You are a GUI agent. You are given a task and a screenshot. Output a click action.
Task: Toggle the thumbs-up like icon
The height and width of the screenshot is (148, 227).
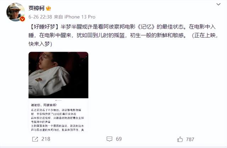coord(180,139)
